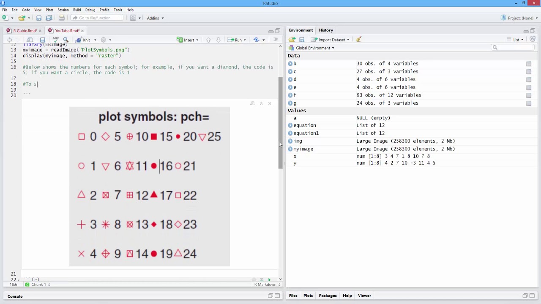Click the New File icon
The image size is (541, 304).
pyautogui.click(x=5, y=18)
